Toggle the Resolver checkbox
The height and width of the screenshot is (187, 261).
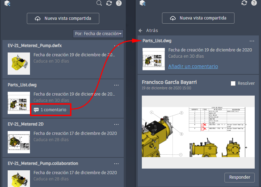coord(233,83)
